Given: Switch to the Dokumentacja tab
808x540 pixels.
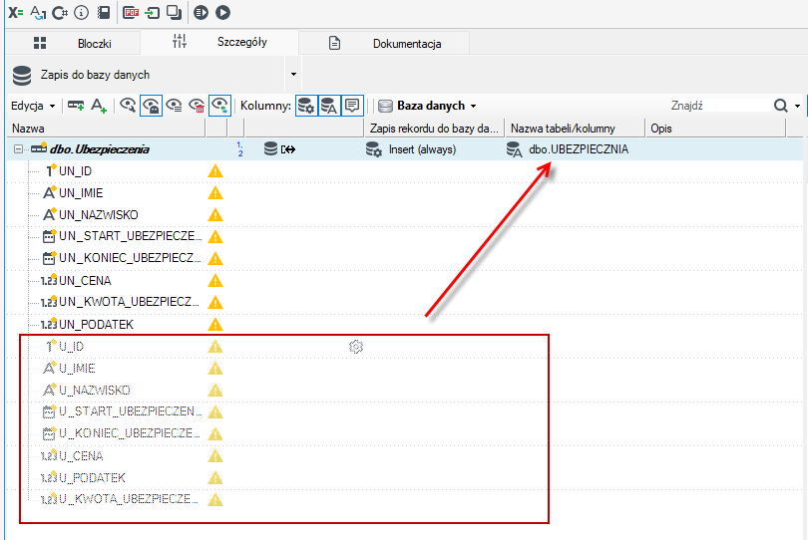Looking at the screenshot, I should 384,43.
